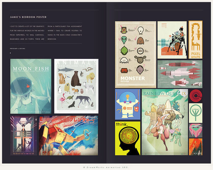
Task: Open the Moon Fish poster
Action: point(31,86)
